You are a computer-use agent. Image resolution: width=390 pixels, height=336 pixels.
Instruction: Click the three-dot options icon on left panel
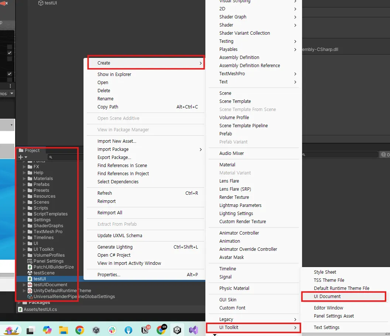tap(10, 86)
